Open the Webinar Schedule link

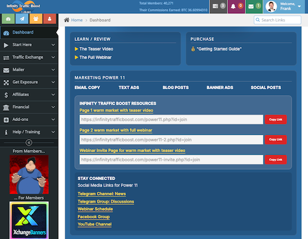tap(95, 209)
